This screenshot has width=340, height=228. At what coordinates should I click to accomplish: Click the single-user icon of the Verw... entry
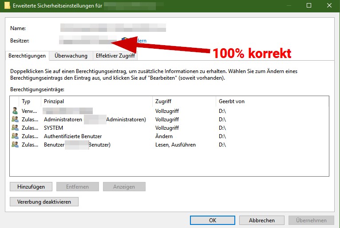pyautogui.click(x=15, y=111)
